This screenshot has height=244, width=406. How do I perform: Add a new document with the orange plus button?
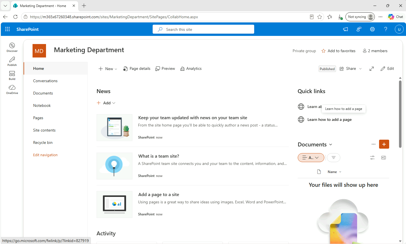point(384,144)
